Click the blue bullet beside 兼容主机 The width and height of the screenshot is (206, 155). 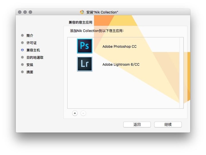pyautogui.click(x=22, y=50)
